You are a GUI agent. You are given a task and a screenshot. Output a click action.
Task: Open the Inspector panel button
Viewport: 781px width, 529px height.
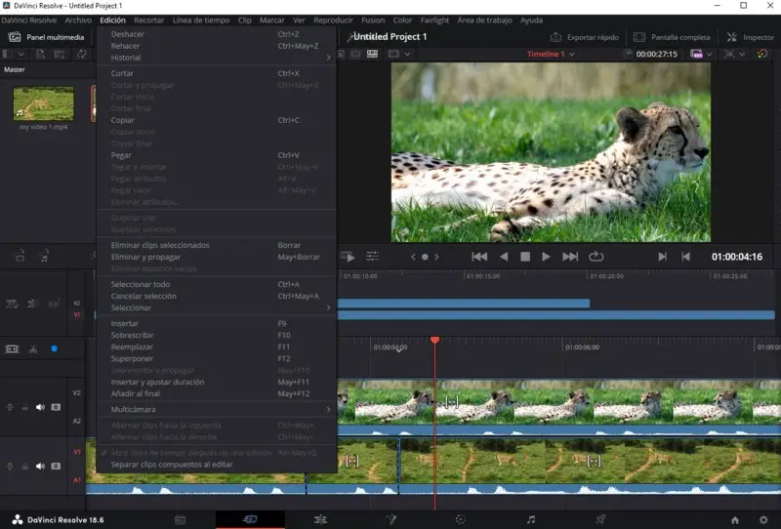point(750,37)
